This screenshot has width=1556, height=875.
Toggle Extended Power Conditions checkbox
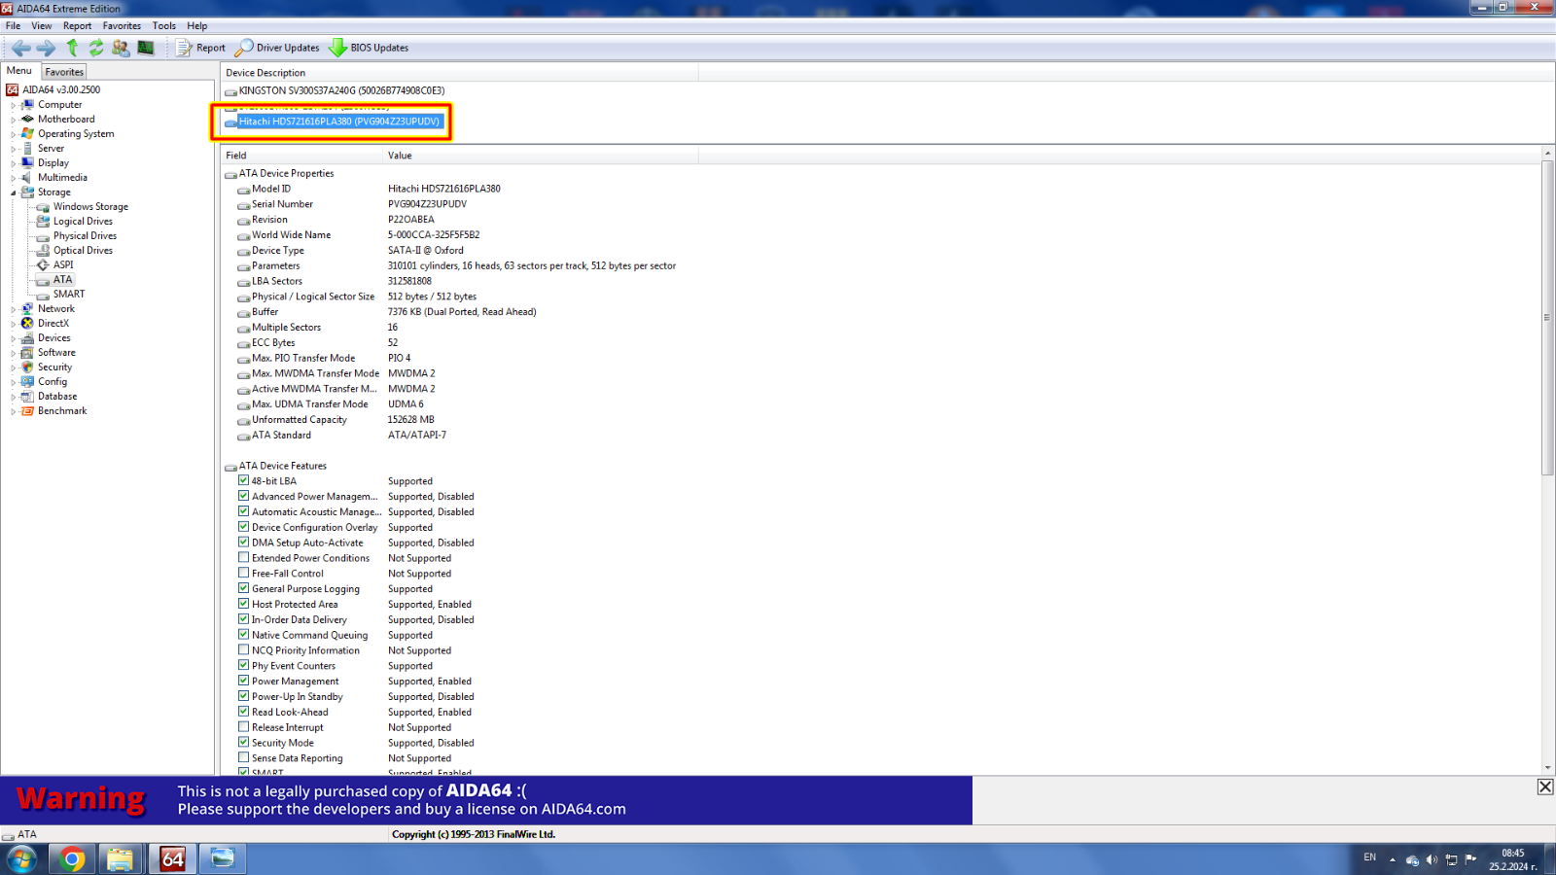click(x=243, y=558)
